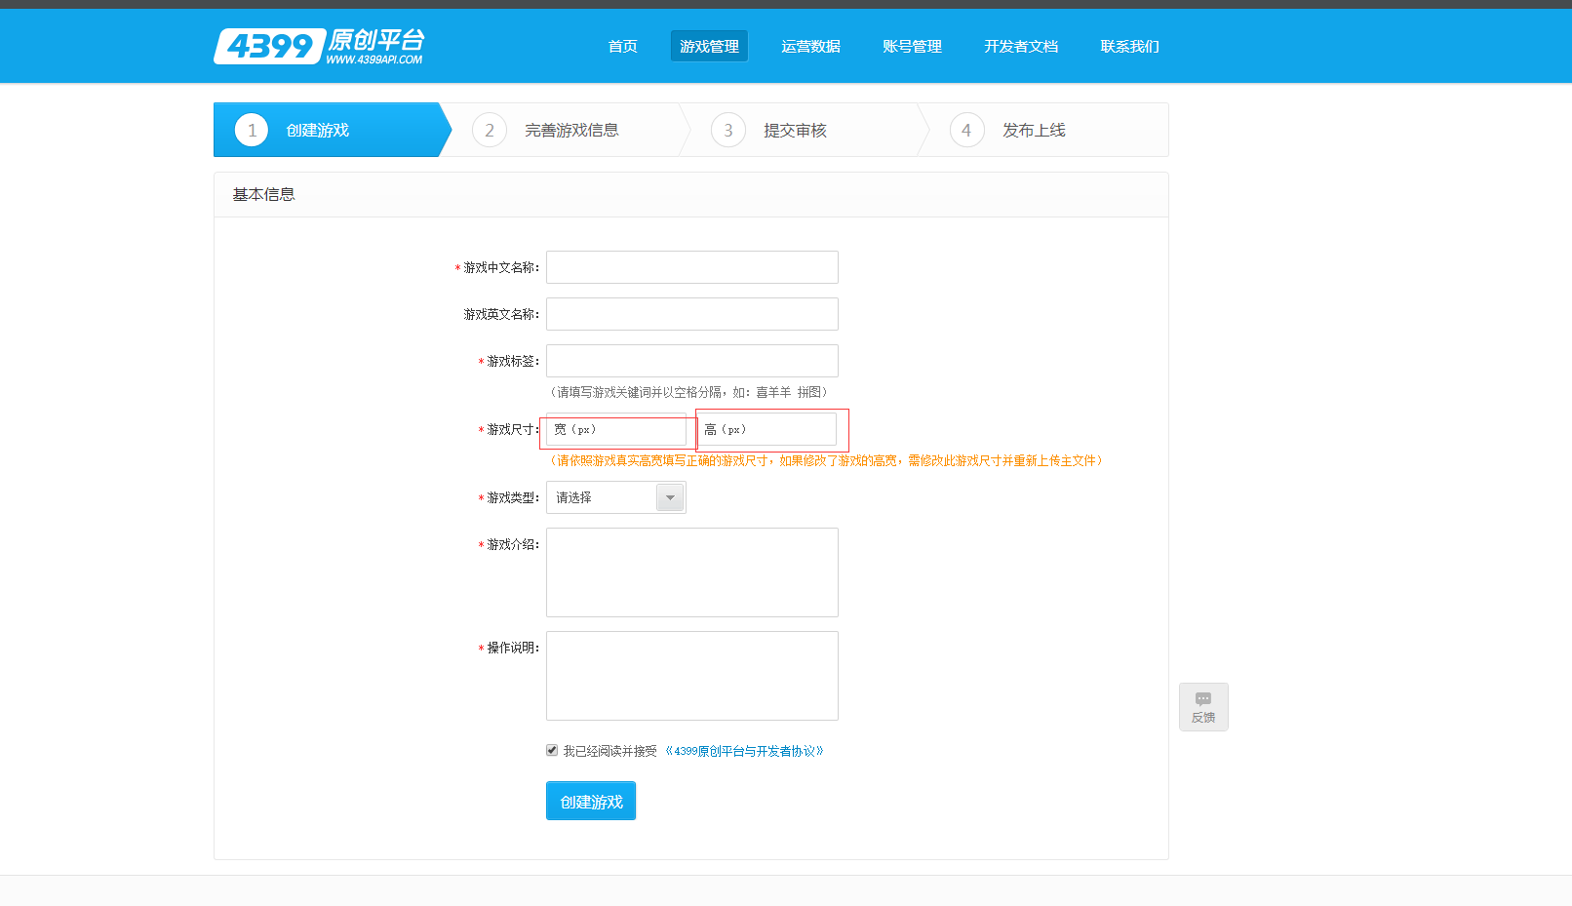Click step 3 提交审核 circle
Viewport: 1572px width, 906px height.
click(x=728, y=130)
